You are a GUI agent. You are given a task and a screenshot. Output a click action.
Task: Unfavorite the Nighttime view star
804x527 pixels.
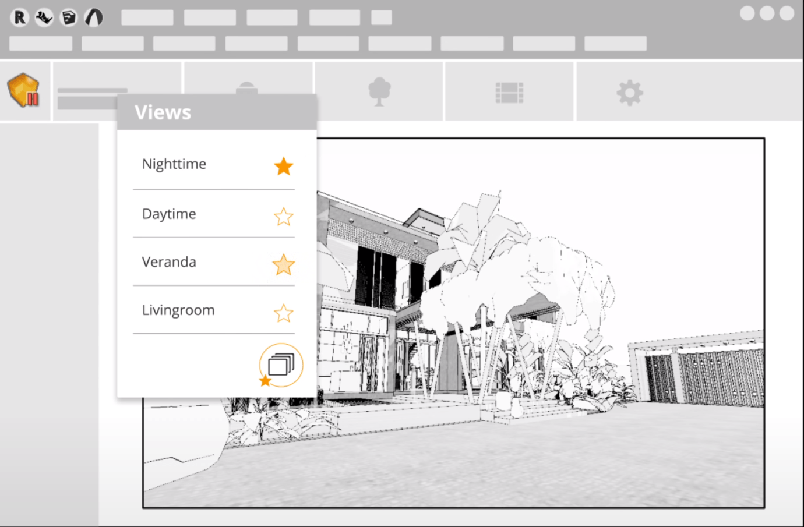pos(283,167)
